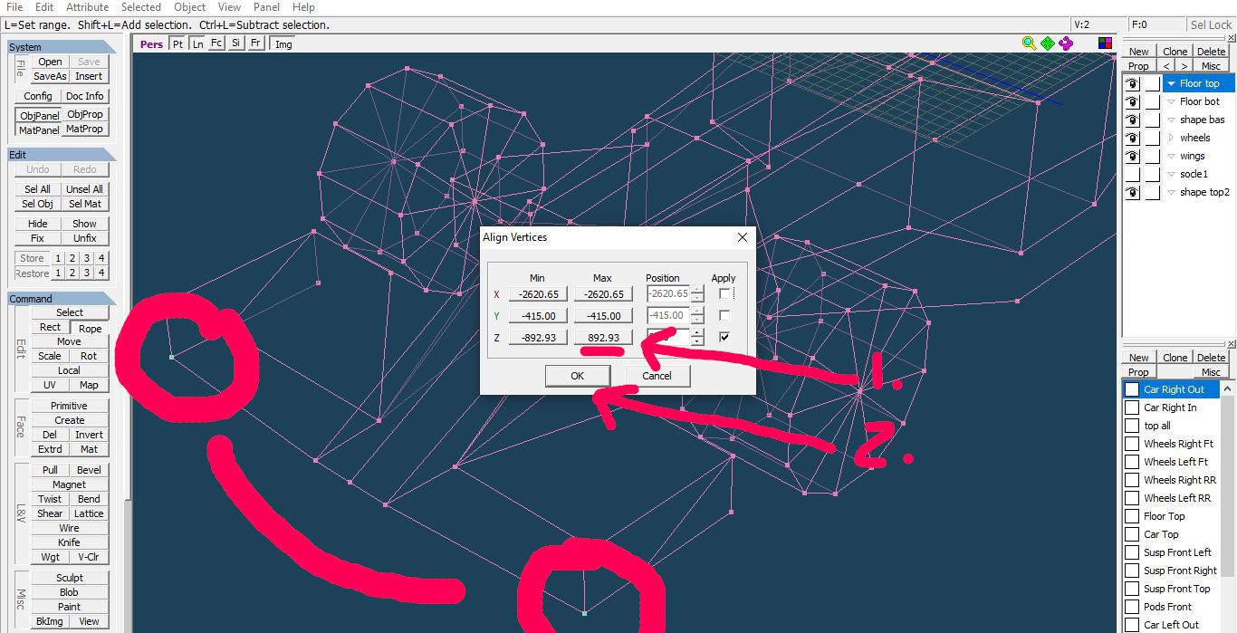
Task: Show the socle1 object via visibility box
Action: coord(1132,174)
